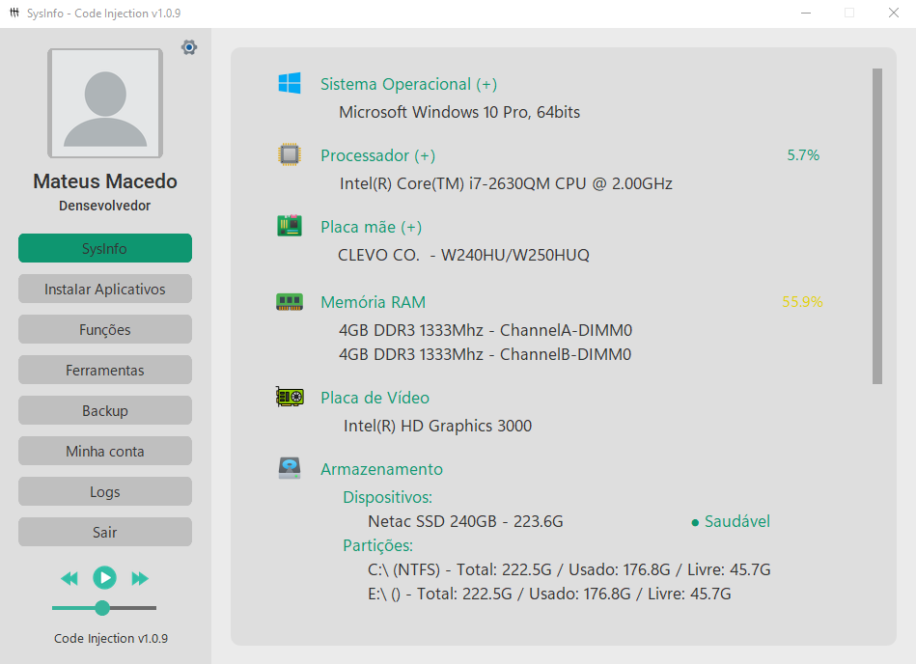The height and width of the screenshot is (664, 916).
Task: Click the Partições: label
Action: coord(378,545)
